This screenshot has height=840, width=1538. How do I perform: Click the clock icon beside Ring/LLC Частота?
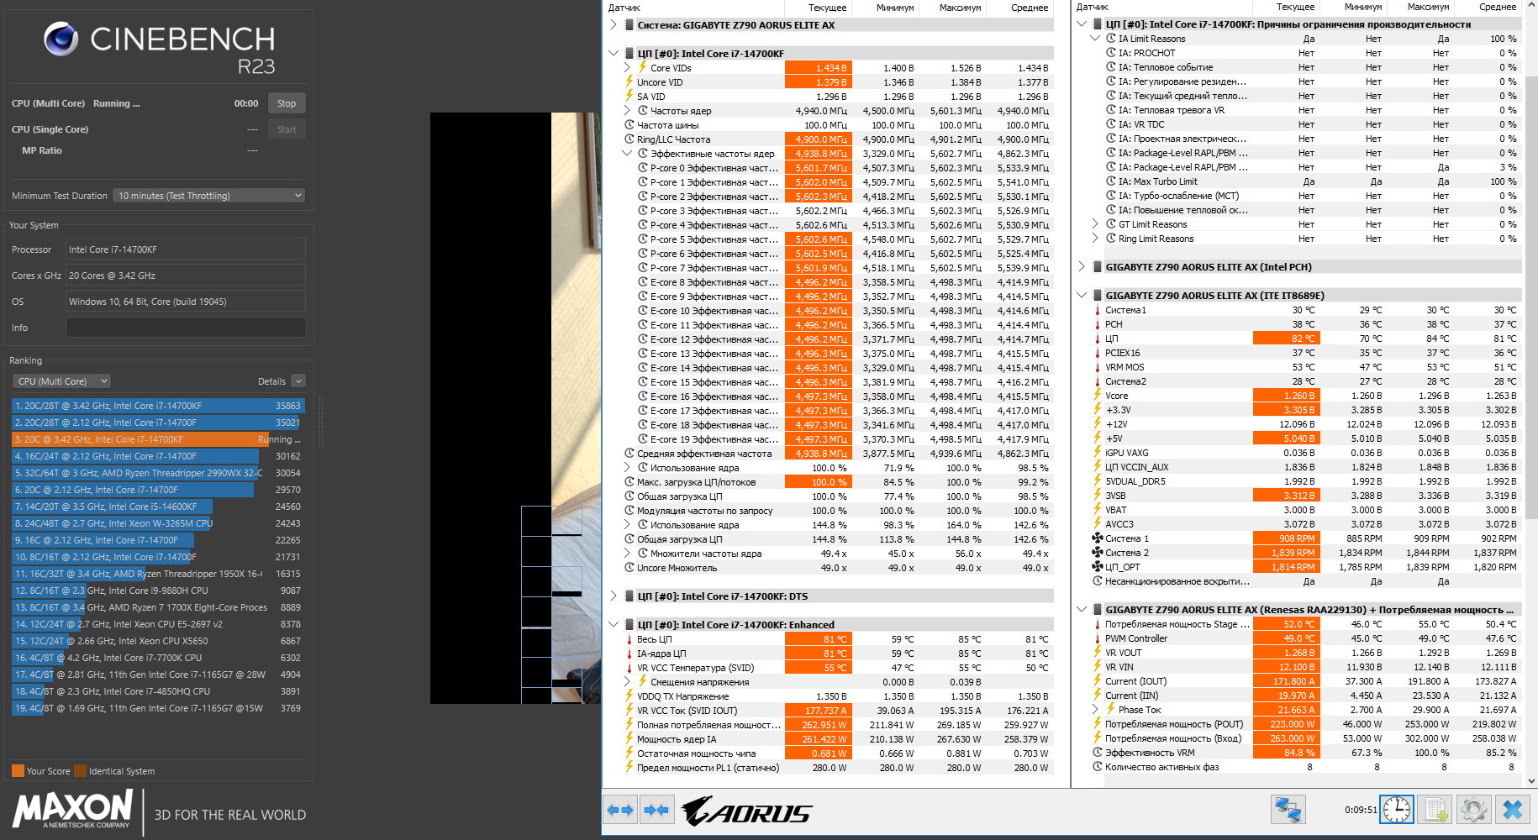629,139
